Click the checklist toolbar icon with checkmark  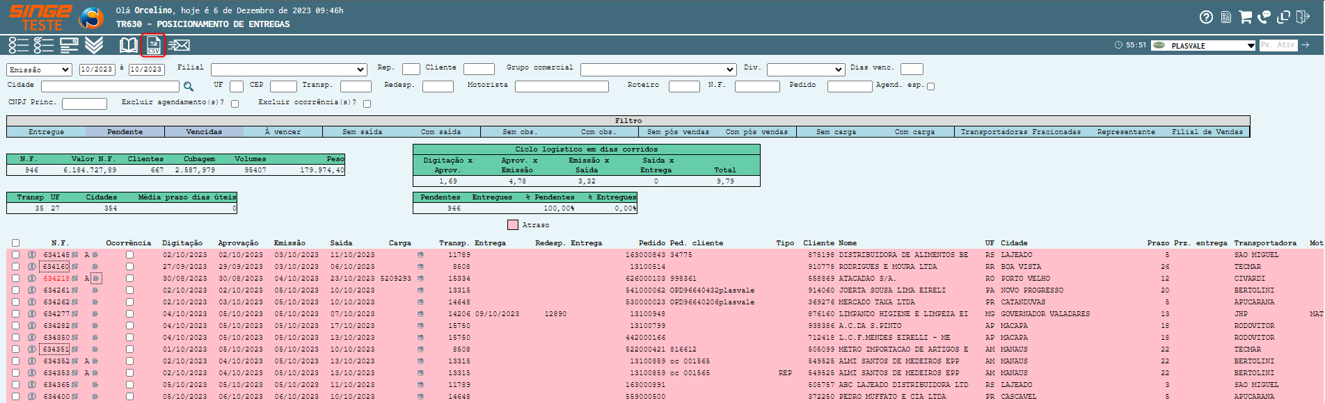44,45
